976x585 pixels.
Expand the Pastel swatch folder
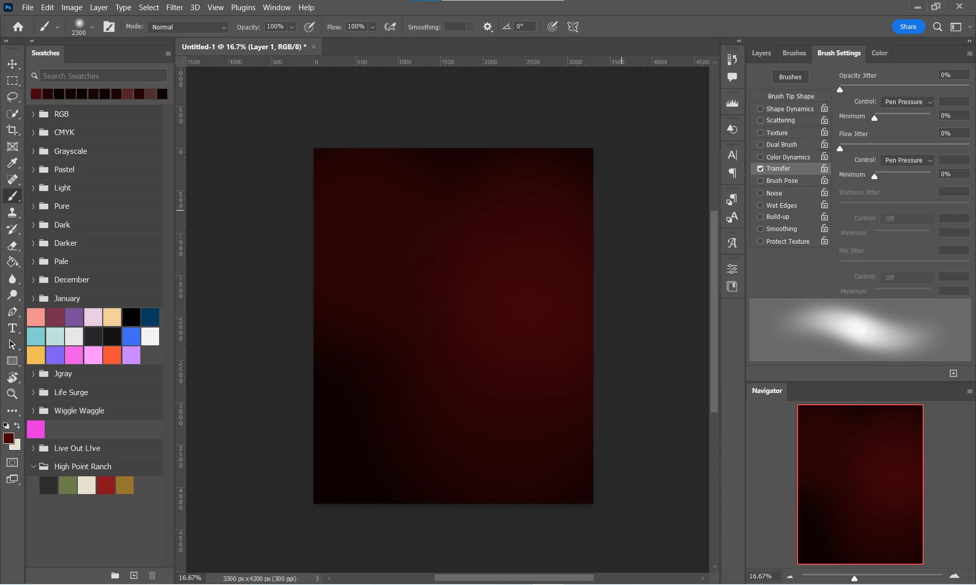[34, 170]
